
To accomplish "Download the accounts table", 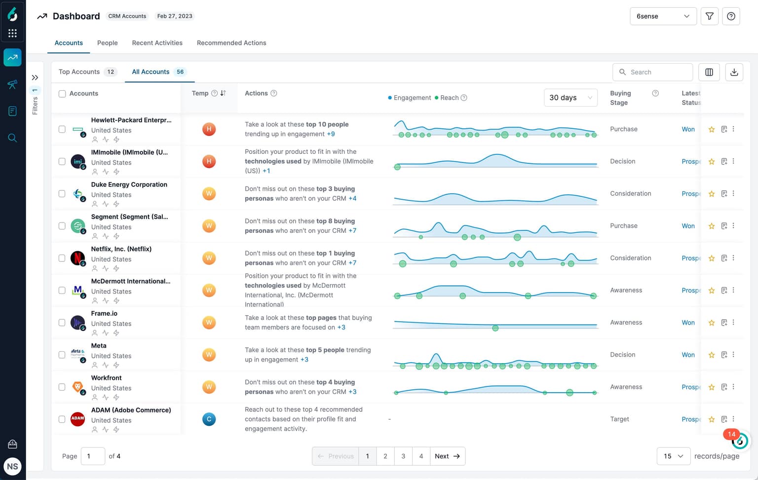I will pyautogui.click(x=734, y=72).
